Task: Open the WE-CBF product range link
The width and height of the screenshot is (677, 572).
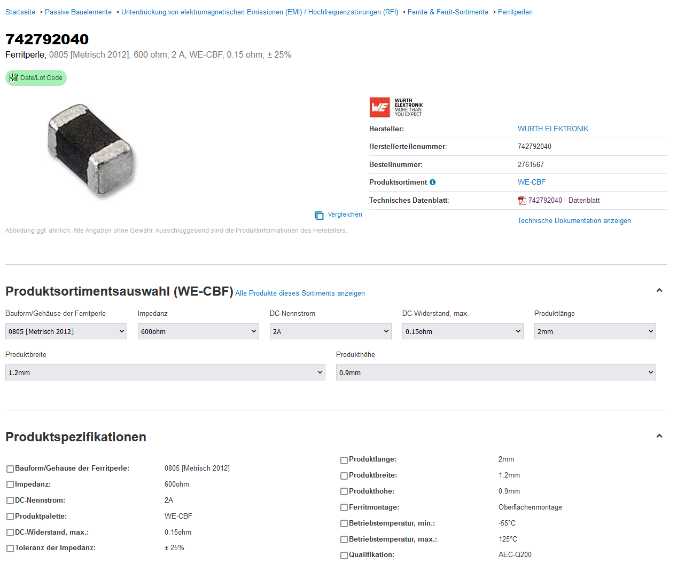Action: 532,182
